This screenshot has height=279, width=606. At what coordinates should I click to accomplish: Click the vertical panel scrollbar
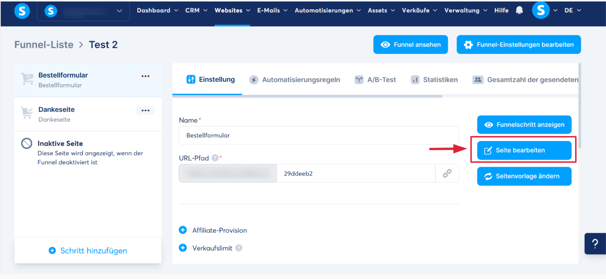point(580,105)
